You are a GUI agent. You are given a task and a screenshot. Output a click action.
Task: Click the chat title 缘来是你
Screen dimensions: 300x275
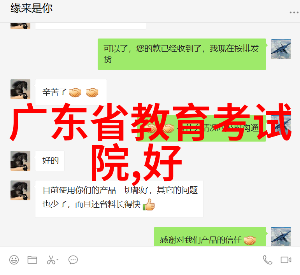32,8
